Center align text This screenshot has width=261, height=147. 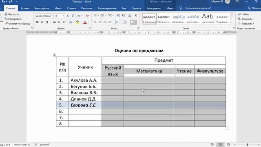(x=100, y=22)
